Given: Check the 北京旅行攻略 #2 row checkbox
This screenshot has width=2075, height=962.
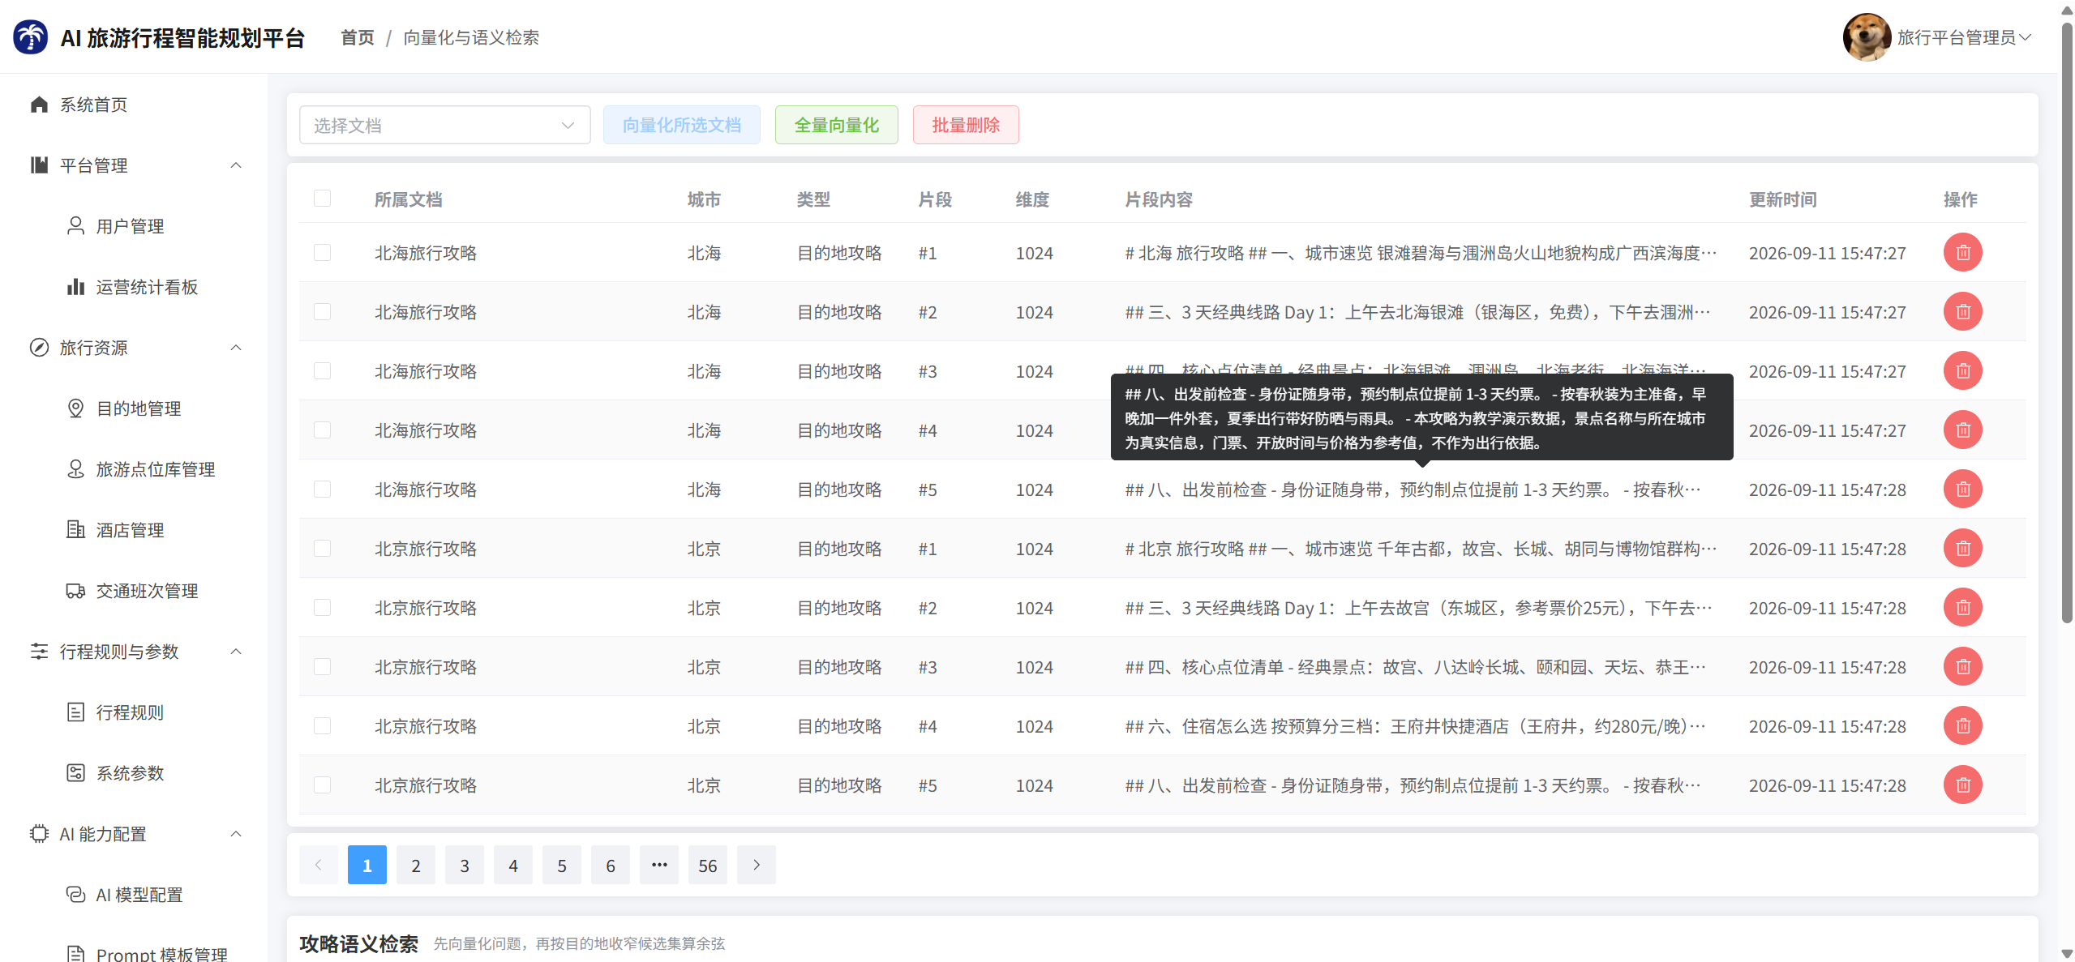Looking at the screenshot, I should pos(322,607).
